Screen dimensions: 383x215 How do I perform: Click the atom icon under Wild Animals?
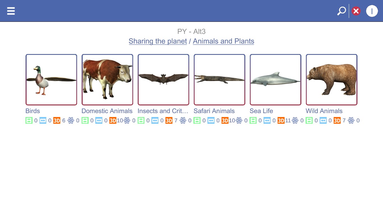(x=351, y=121)
